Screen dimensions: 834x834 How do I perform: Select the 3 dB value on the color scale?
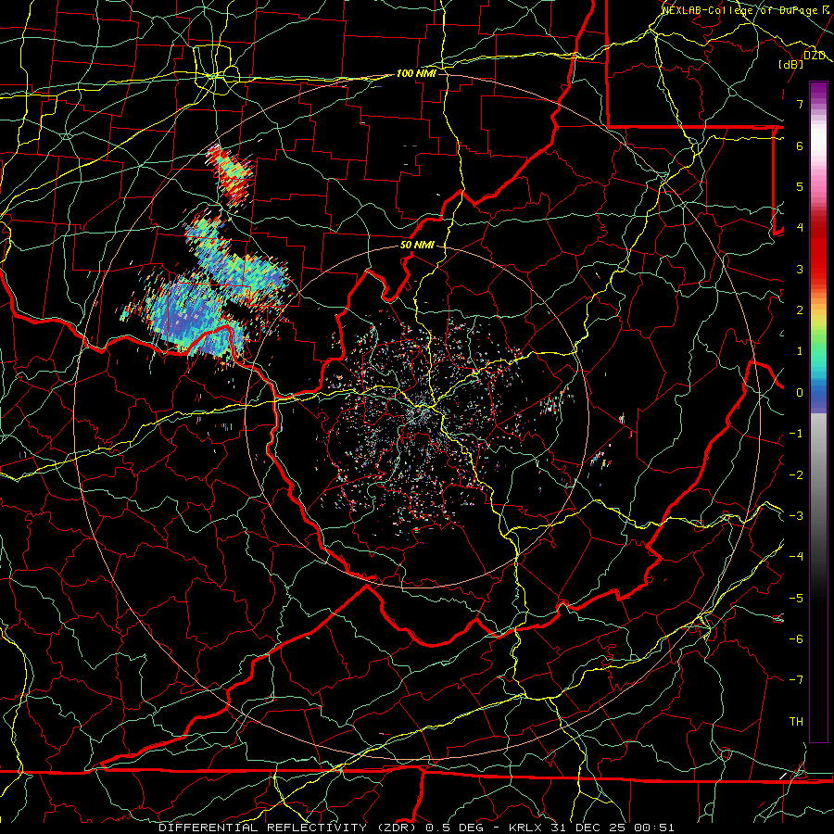pos(800,269)
